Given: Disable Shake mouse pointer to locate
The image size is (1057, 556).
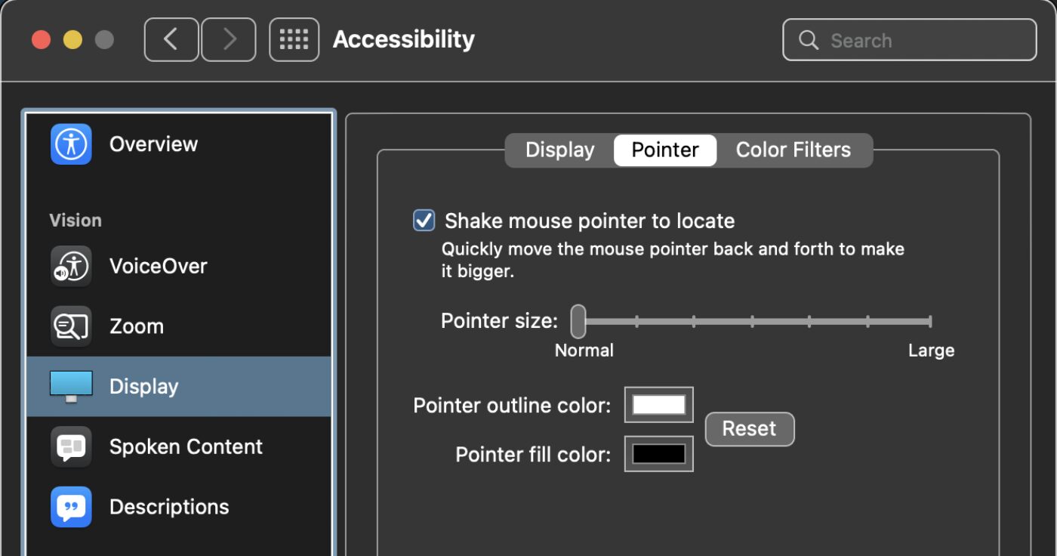Looking at the screenshot, I should [x=424, y=221].
